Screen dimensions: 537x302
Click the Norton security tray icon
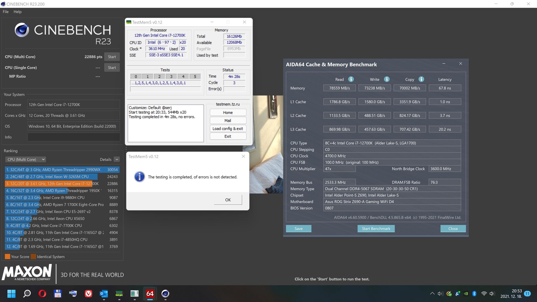(449, 294)
